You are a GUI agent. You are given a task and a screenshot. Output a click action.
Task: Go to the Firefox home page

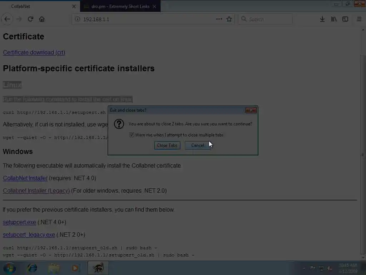pos(42,19)
